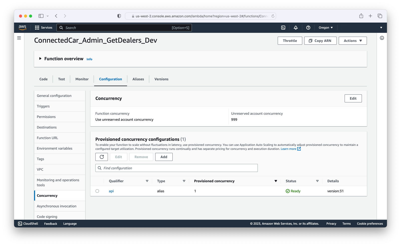Click the magnifier in Find configuration
Viewport: 401px width, 246px height.
[x=99, y=168]
